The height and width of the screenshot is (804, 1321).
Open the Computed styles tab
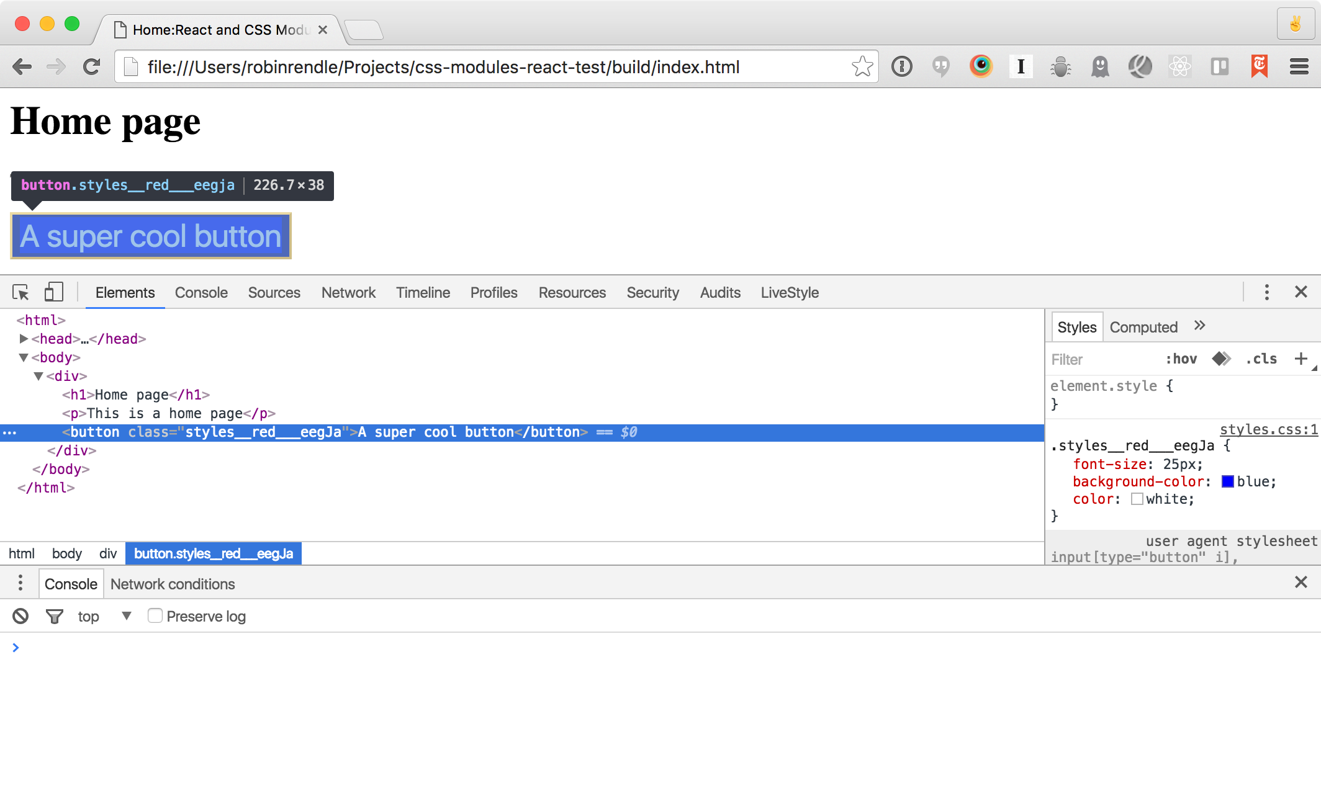click(x=1143, y=327)
